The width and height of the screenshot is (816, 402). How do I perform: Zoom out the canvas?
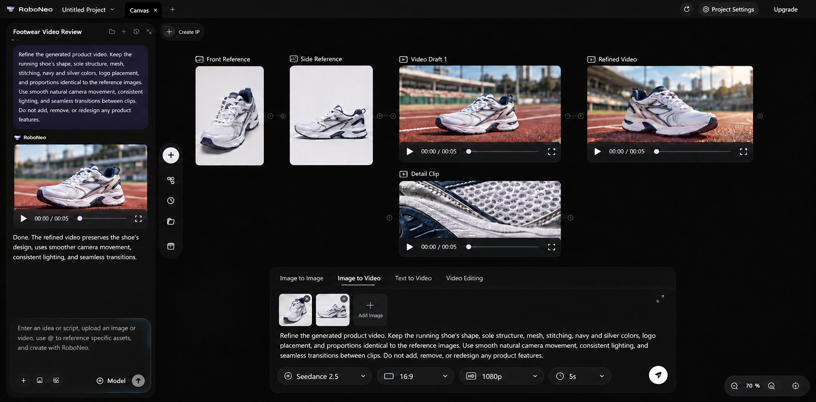coord(734,386)
